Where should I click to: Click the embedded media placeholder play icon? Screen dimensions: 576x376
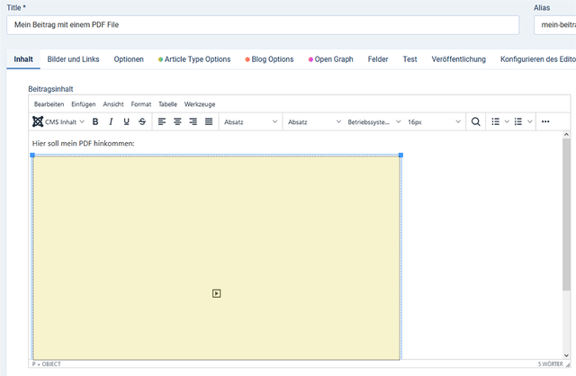tap(217, 292)
